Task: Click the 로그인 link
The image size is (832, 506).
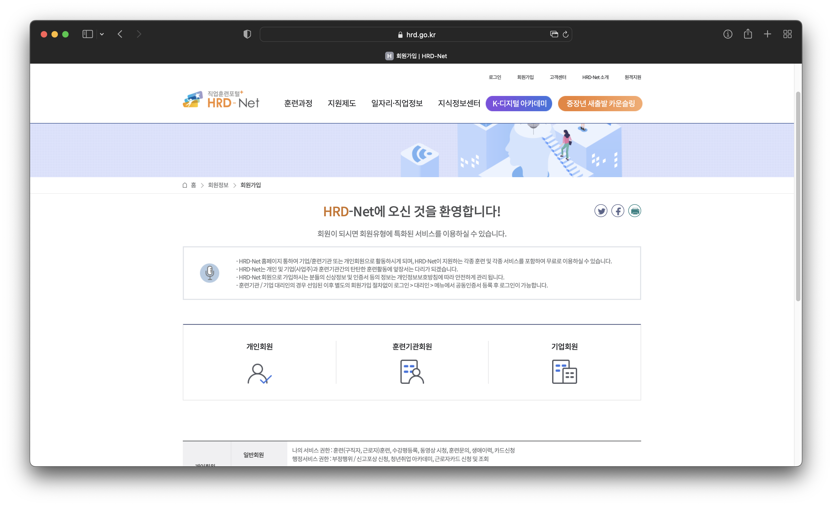Action: click(x=495, y=77)
